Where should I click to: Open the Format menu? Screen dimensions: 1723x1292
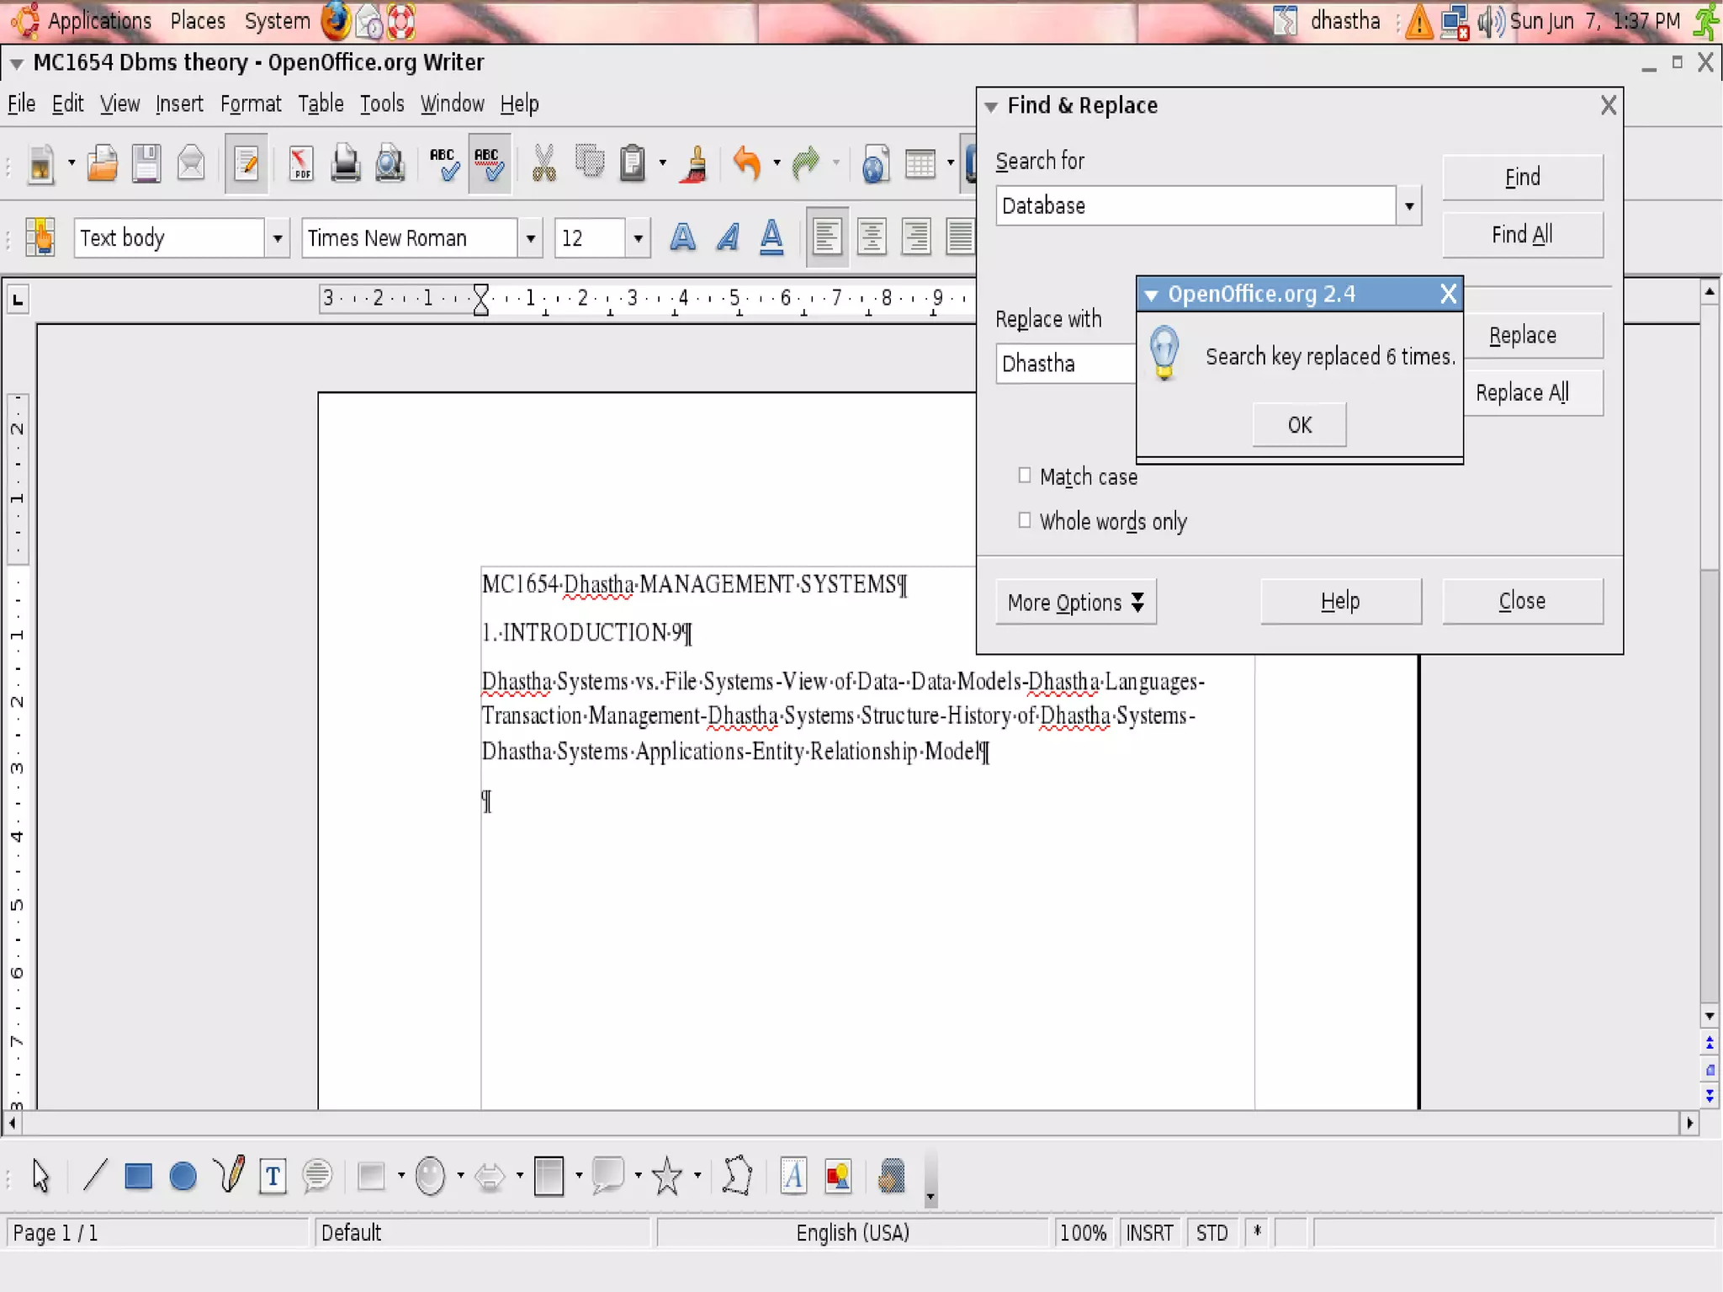(251, 104)
